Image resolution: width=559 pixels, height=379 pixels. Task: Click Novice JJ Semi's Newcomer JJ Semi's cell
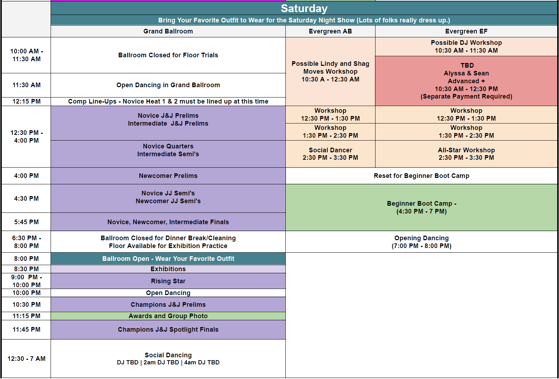click(168, 198)
